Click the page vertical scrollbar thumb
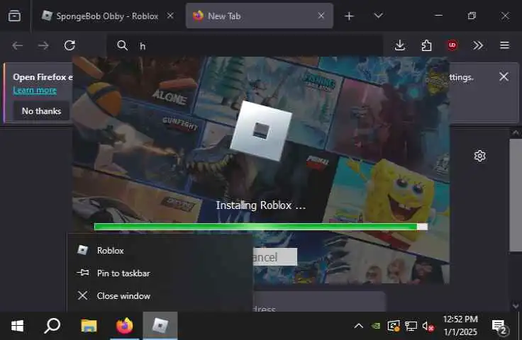The image size is (522, 340). tap(516, 195)
